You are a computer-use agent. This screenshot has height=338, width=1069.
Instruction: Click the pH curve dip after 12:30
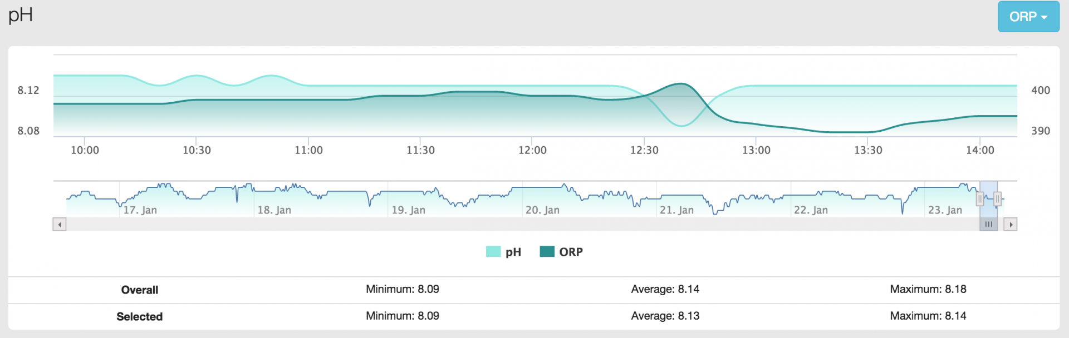pyautogui.click(x=681, y=126)
